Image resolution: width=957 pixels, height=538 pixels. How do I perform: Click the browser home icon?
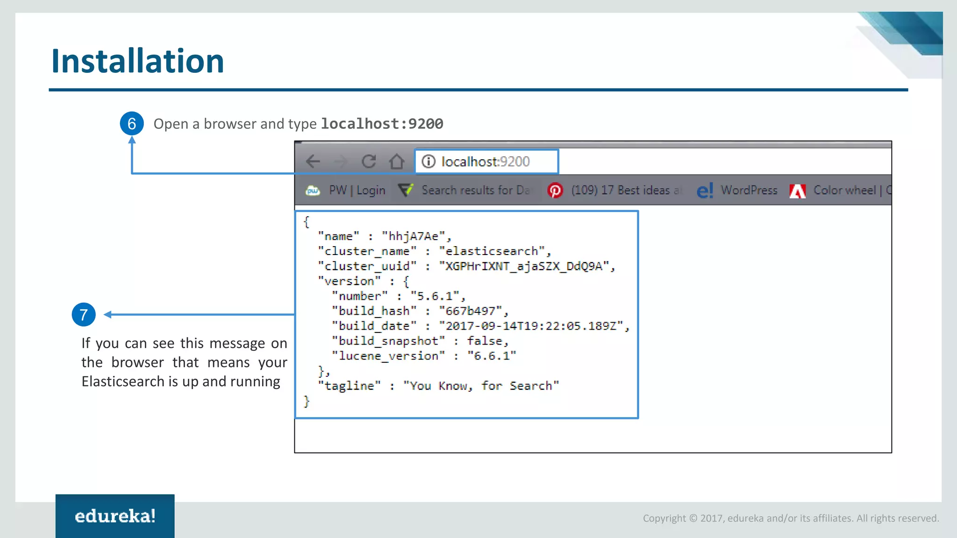tap(397, 162)
